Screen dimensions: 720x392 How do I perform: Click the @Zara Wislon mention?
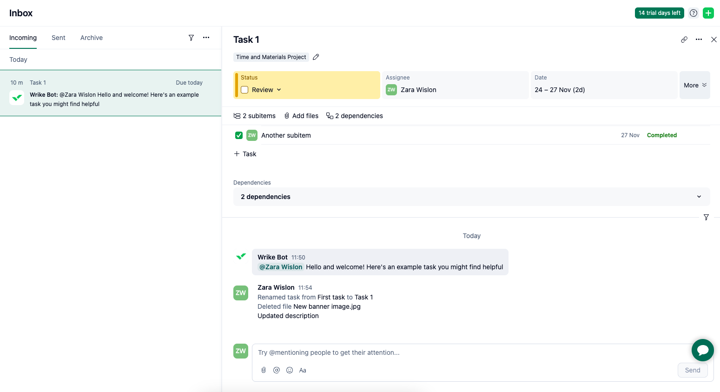click(281, 267)
